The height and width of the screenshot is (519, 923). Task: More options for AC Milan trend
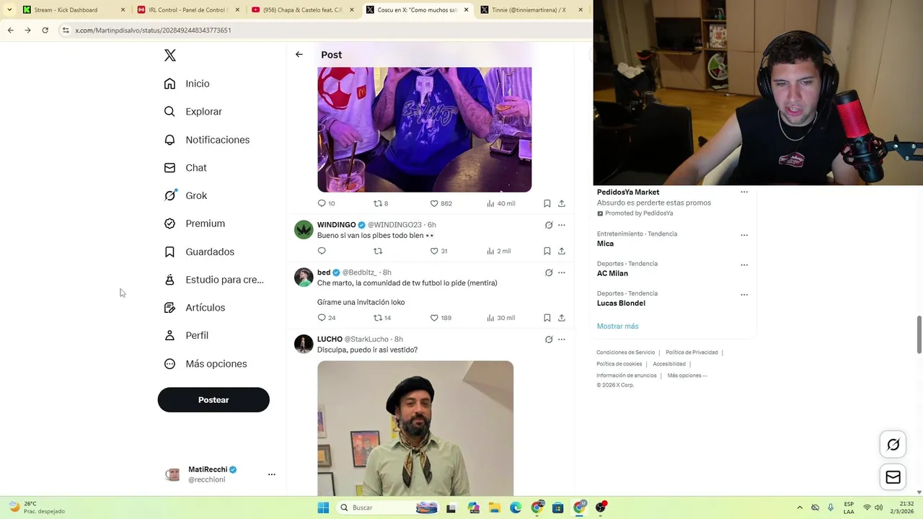click(744, 265)
